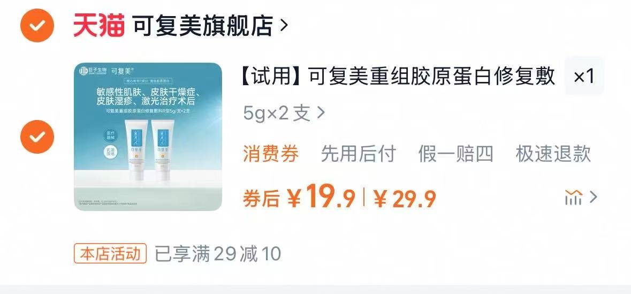Open the product thumbnail image

pos(148,137)
